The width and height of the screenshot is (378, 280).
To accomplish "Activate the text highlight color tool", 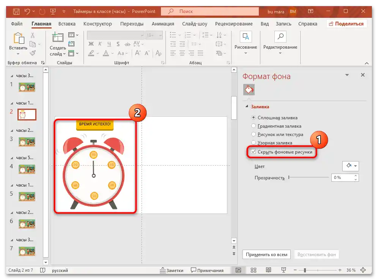I will point(91,53).
